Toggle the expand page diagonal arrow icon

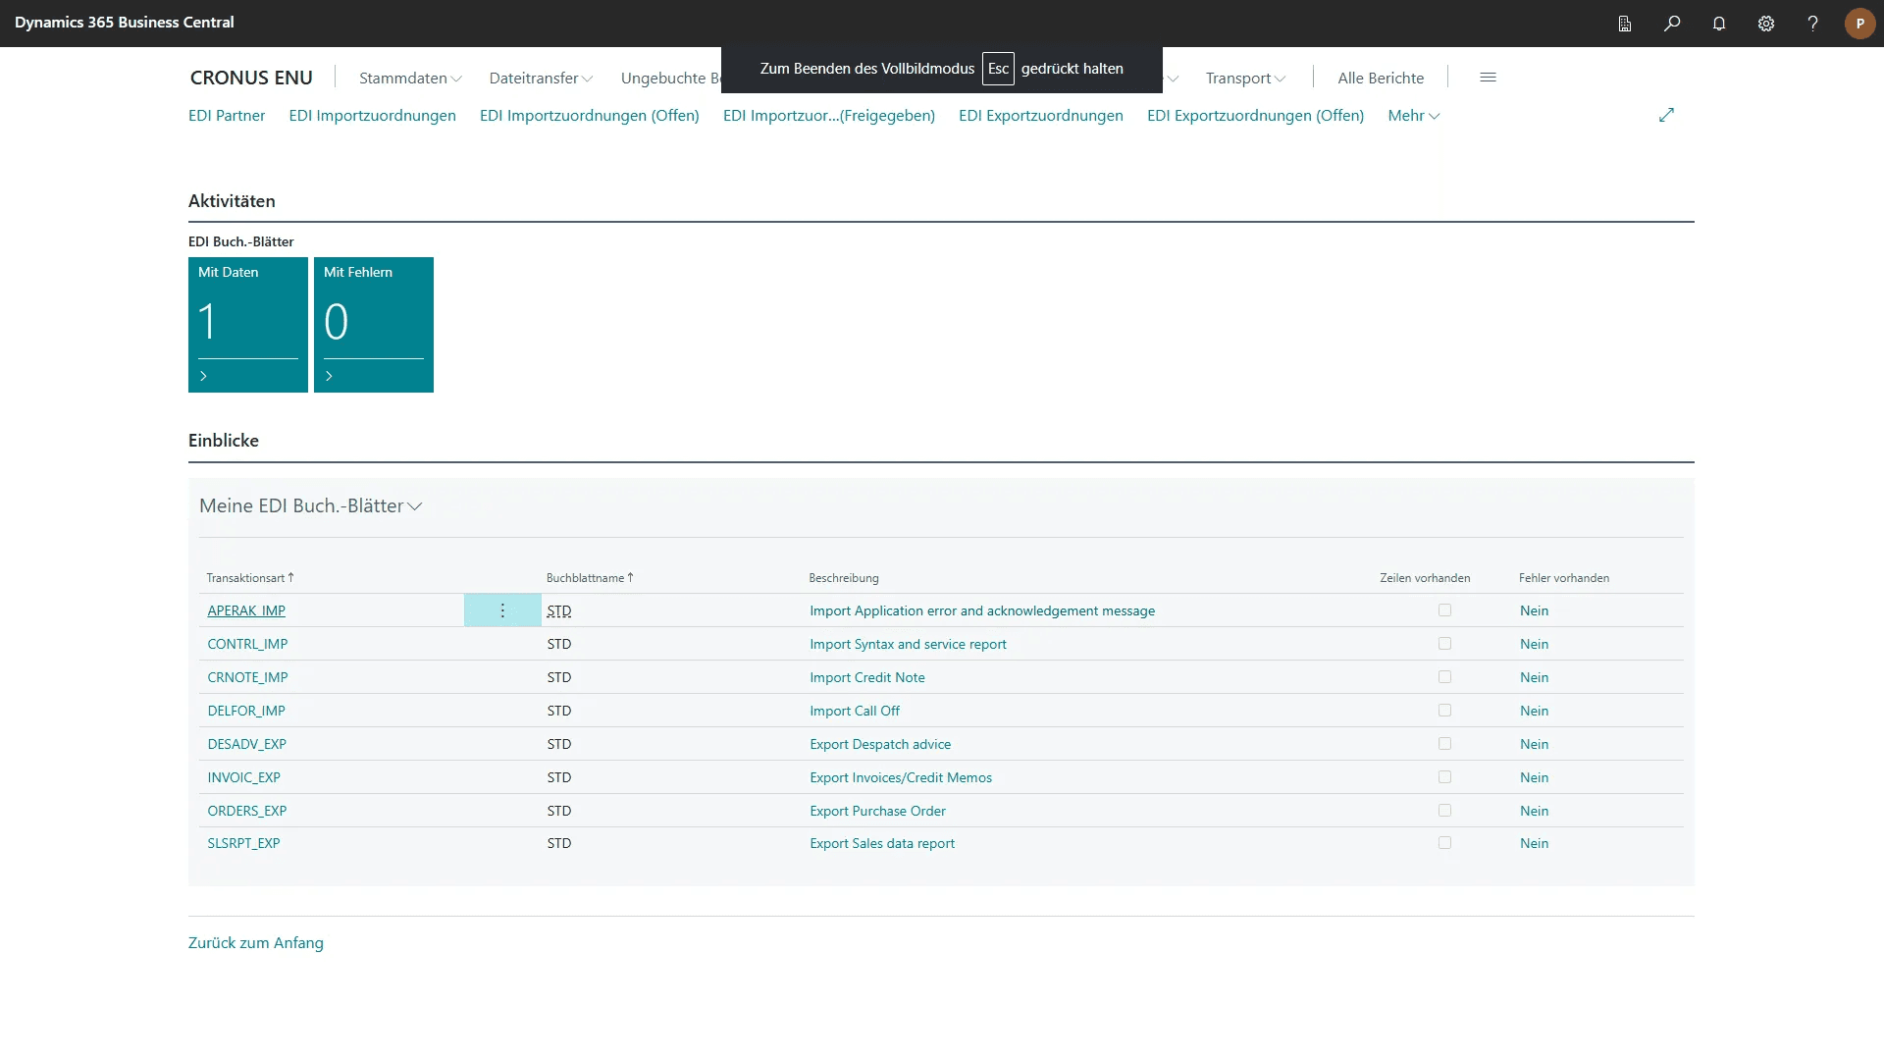point(1666,115)
